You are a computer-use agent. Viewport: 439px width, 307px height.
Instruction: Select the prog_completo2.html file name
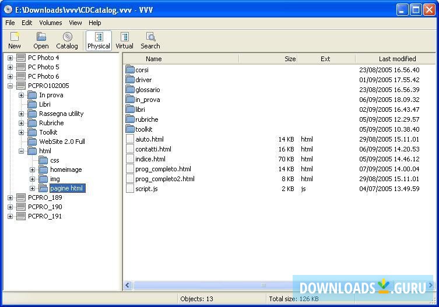(x=165, y=179)
